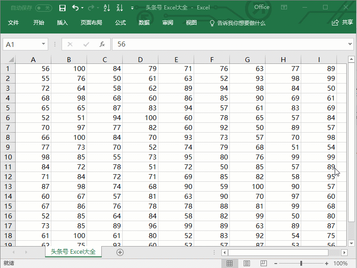Screen dimensions: 357x268
Task: Click cell B1 containing 100
Action: 69,69
